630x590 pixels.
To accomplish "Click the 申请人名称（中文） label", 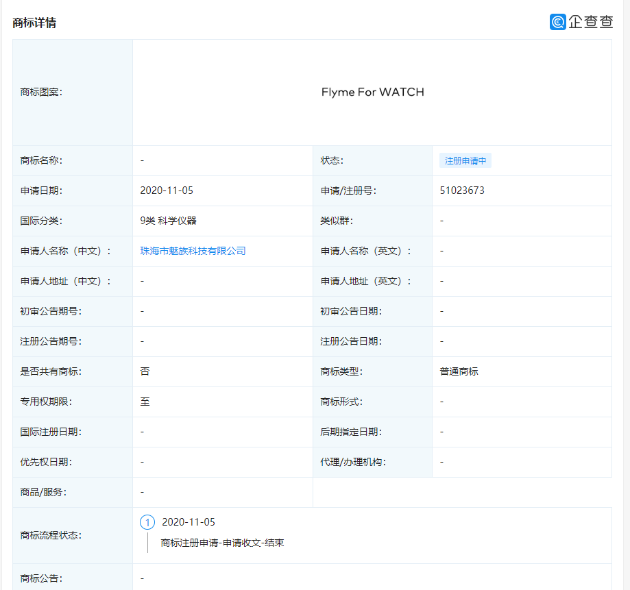I will click(x=66, y=251).
